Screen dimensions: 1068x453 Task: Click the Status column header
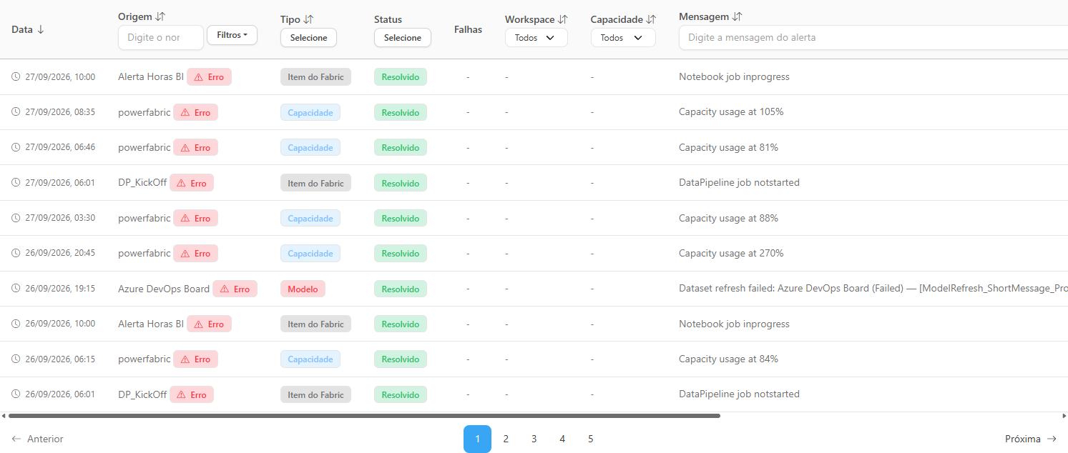(388, 19)
